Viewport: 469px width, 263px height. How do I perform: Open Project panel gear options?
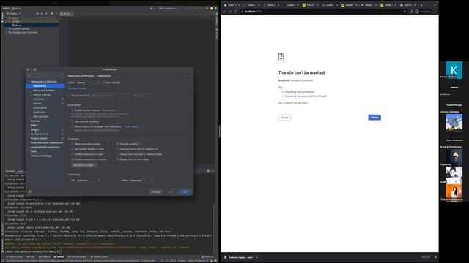(52, 13)
